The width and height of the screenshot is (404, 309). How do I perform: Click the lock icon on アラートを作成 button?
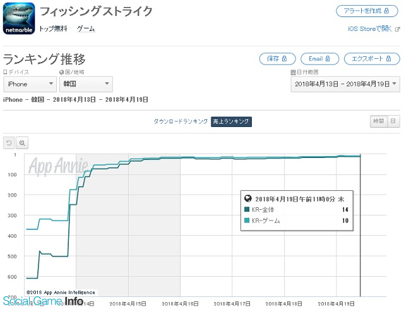388,11
